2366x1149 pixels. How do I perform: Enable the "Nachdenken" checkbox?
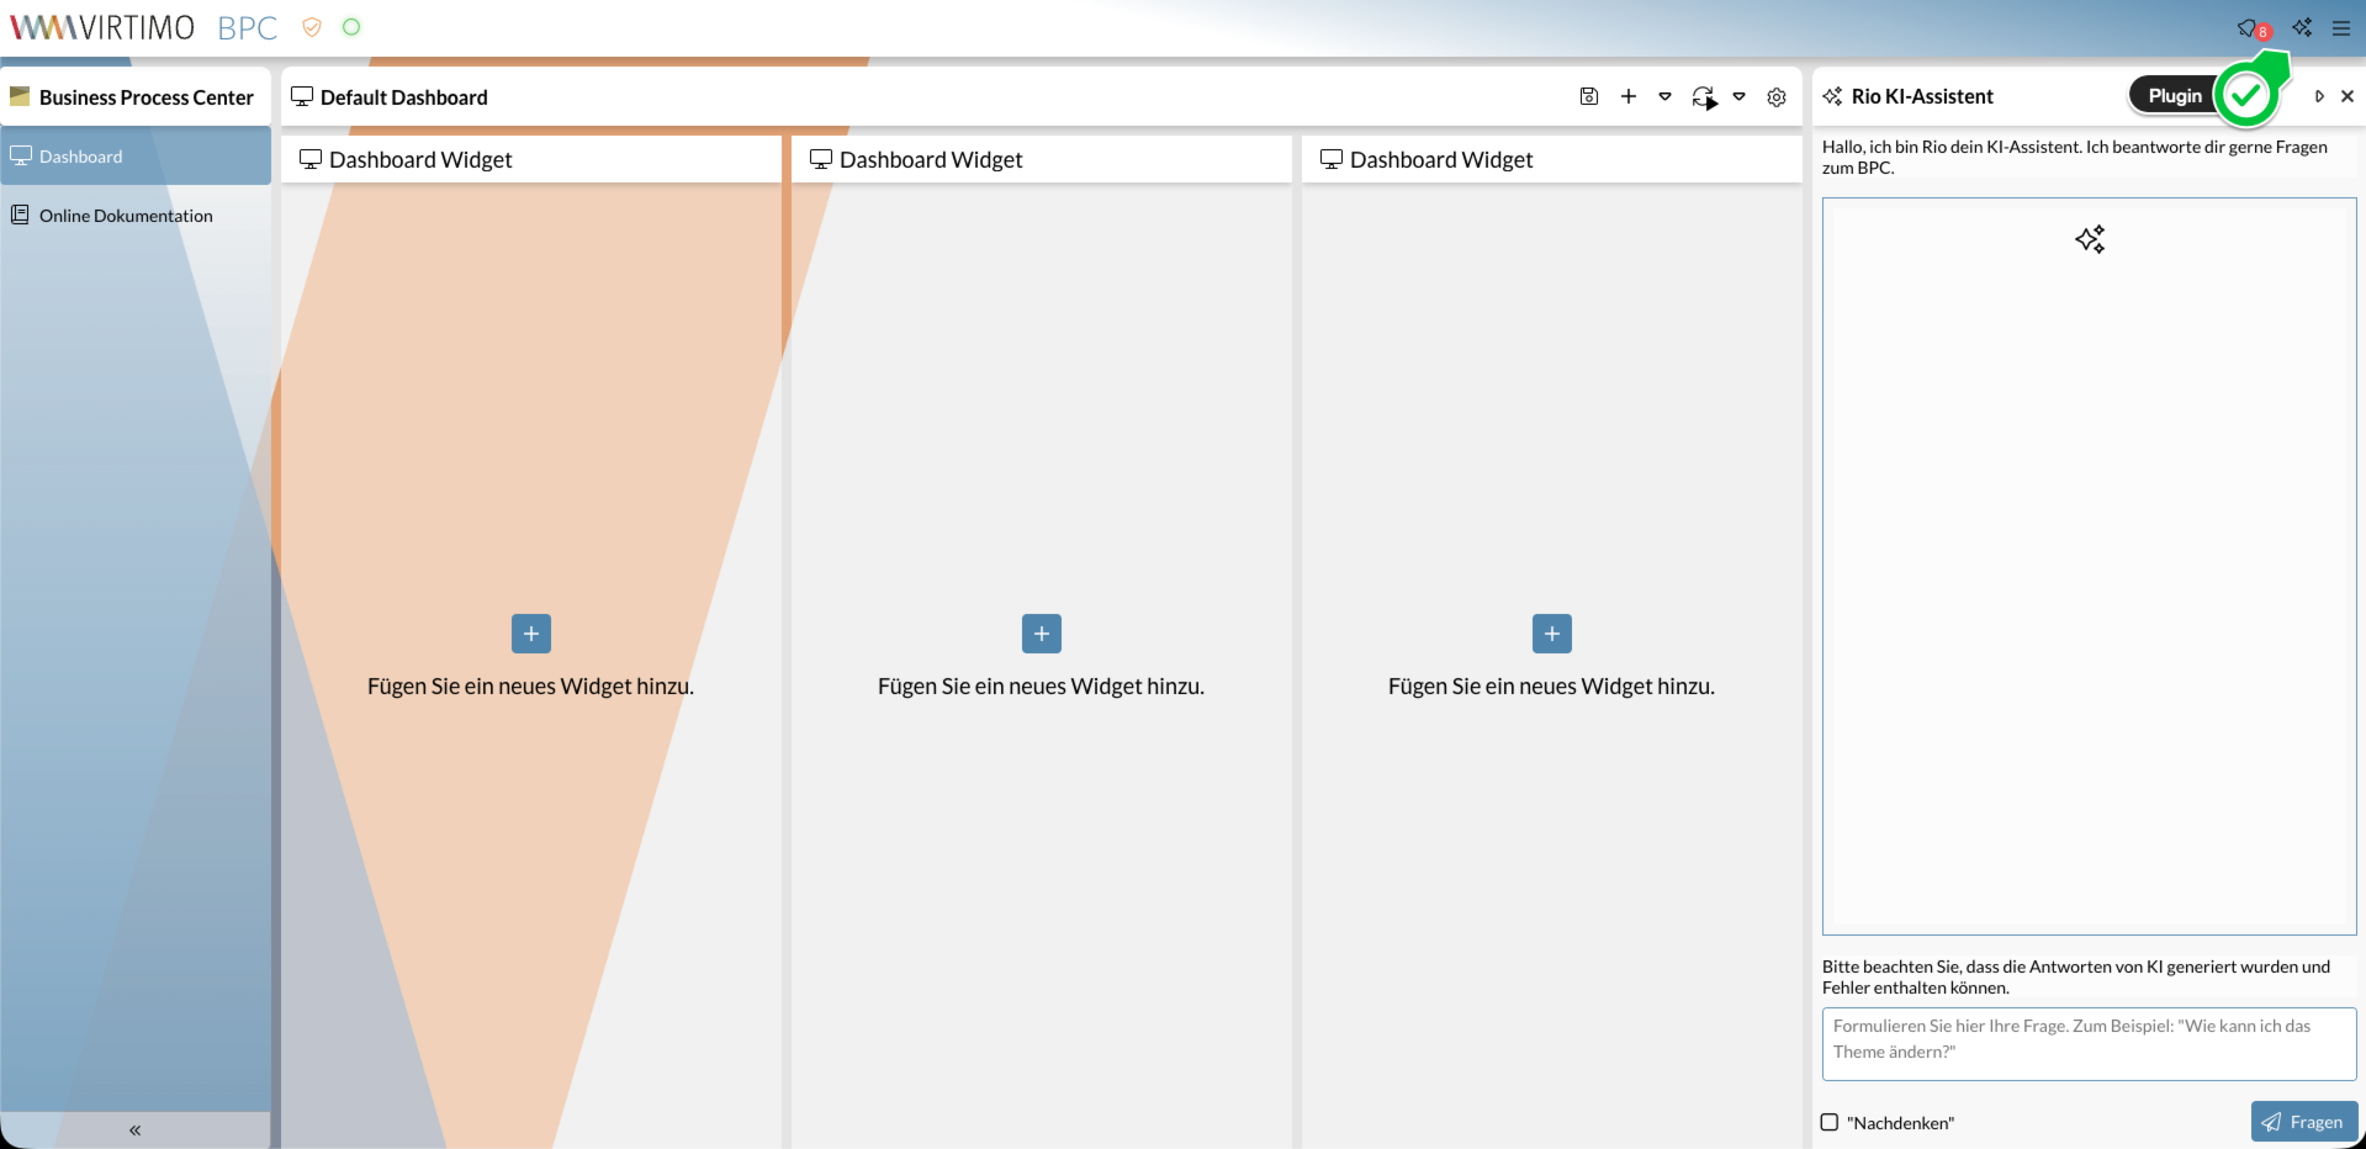[1828, 1121]
